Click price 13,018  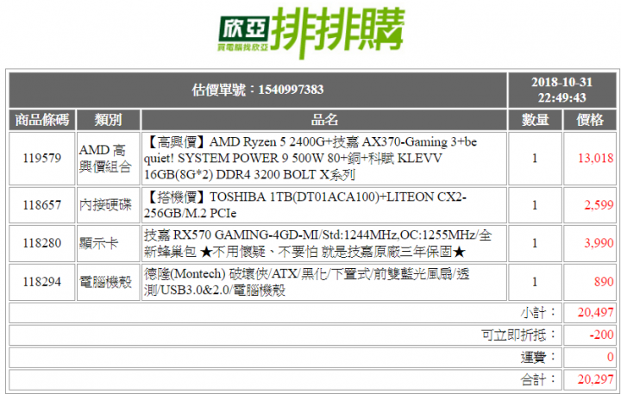coord(595,159)
